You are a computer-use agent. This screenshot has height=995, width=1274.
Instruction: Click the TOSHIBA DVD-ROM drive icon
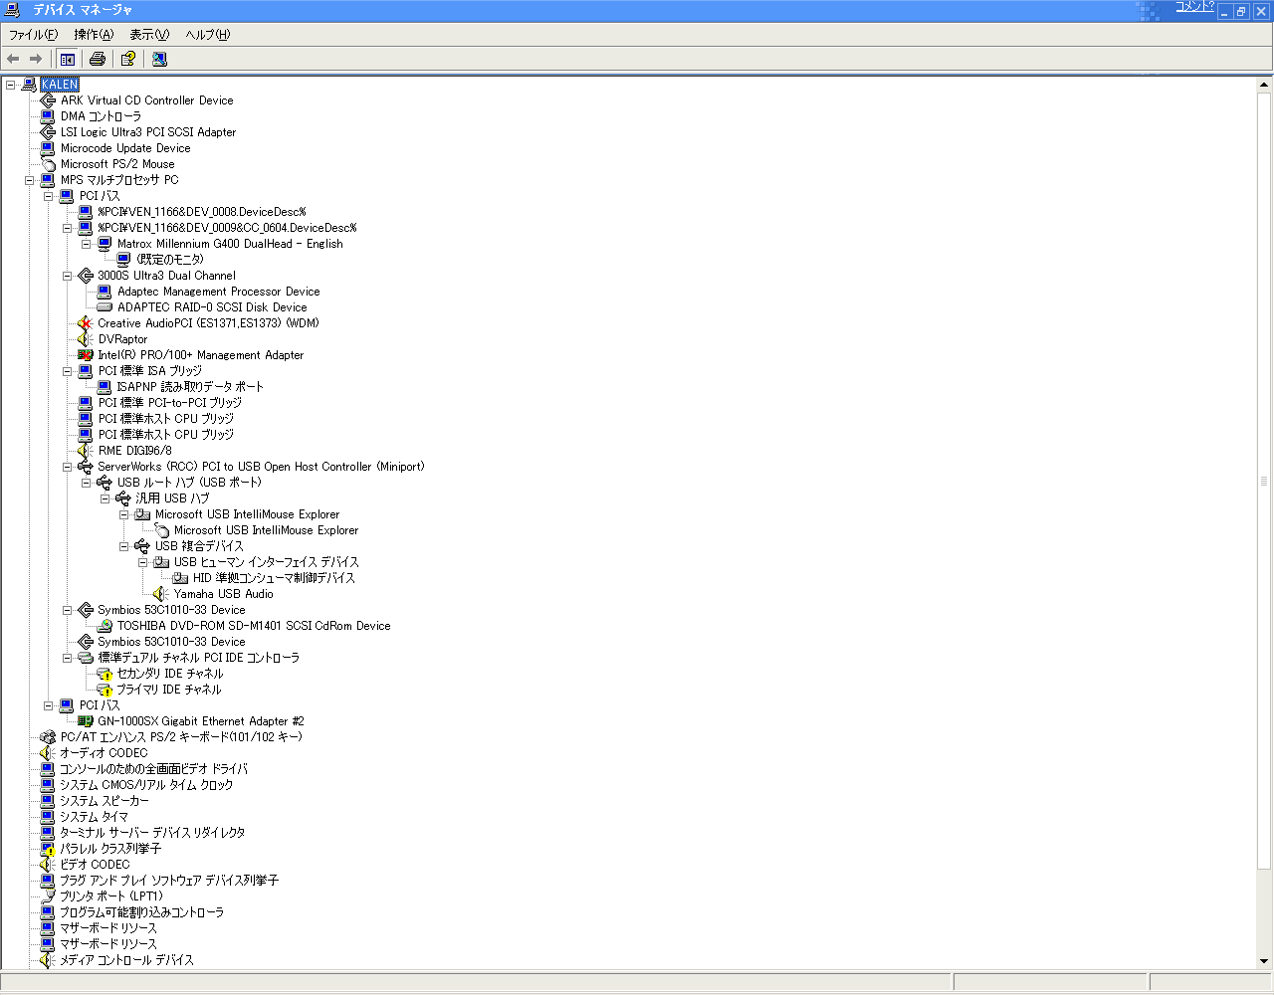tap(105, 626)
